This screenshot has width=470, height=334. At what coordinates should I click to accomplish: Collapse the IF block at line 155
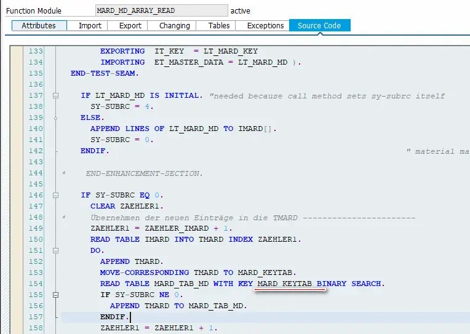tap(55, 295)
